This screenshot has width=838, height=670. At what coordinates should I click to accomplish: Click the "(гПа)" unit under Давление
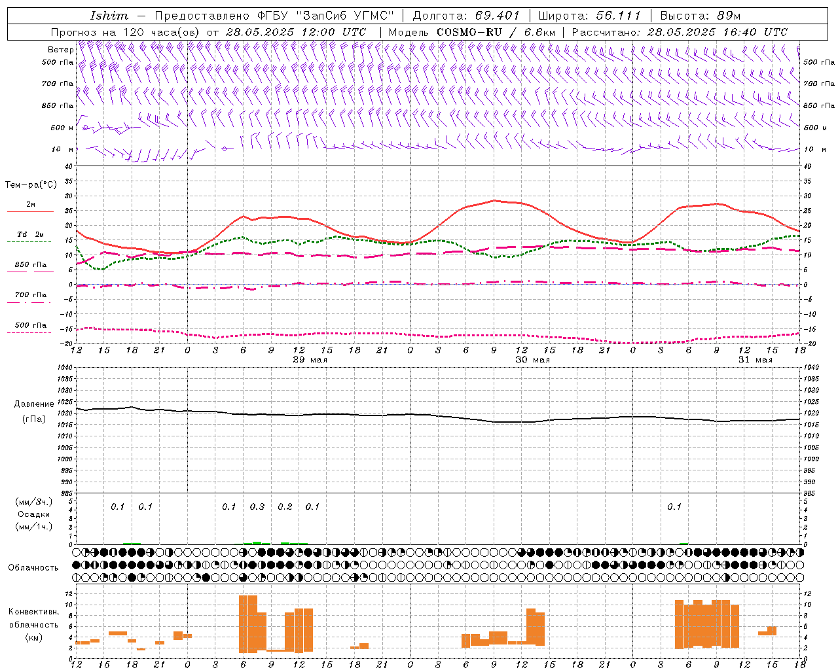(34, 419)
